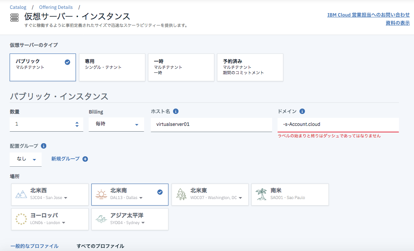Select the 専用 server type card

[x=112, y=67]
